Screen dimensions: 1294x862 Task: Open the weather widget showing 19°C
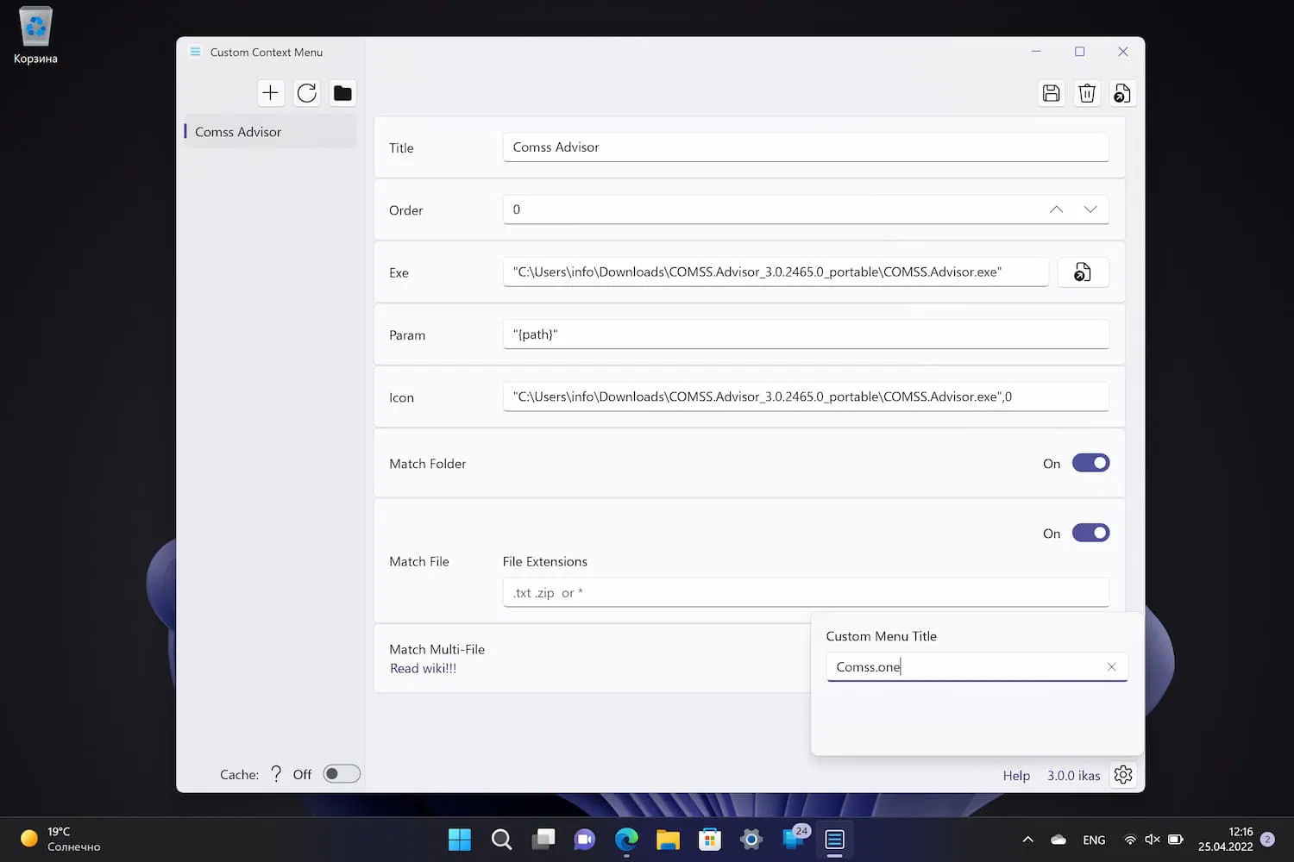(x=60, y=839)
